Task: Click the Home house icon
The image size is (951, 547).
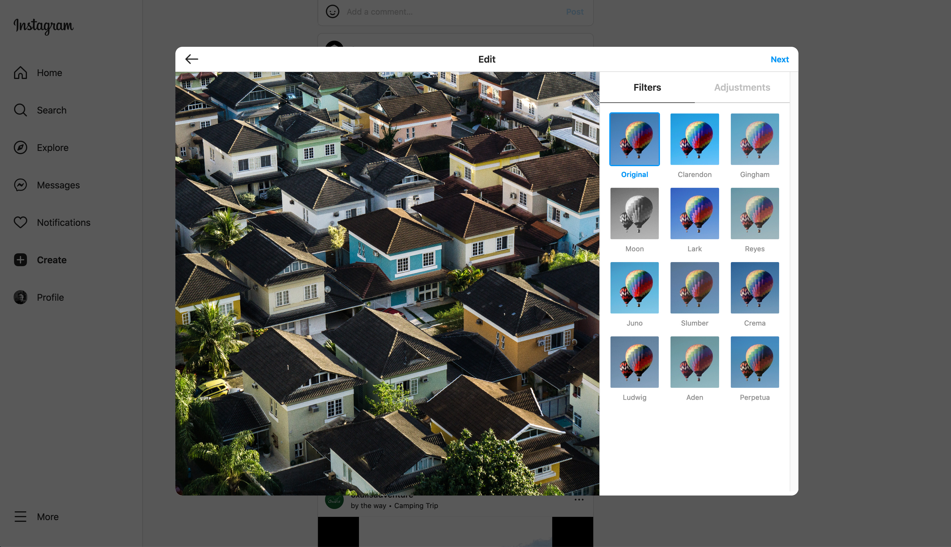Action: (x=20, y=73)
